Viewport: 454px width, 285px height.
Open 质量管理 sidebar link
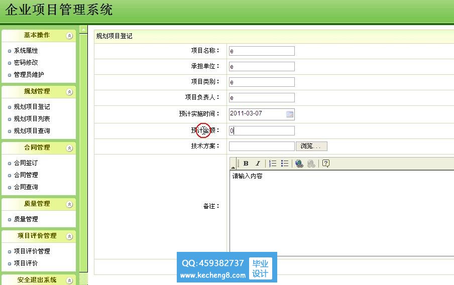26,219
